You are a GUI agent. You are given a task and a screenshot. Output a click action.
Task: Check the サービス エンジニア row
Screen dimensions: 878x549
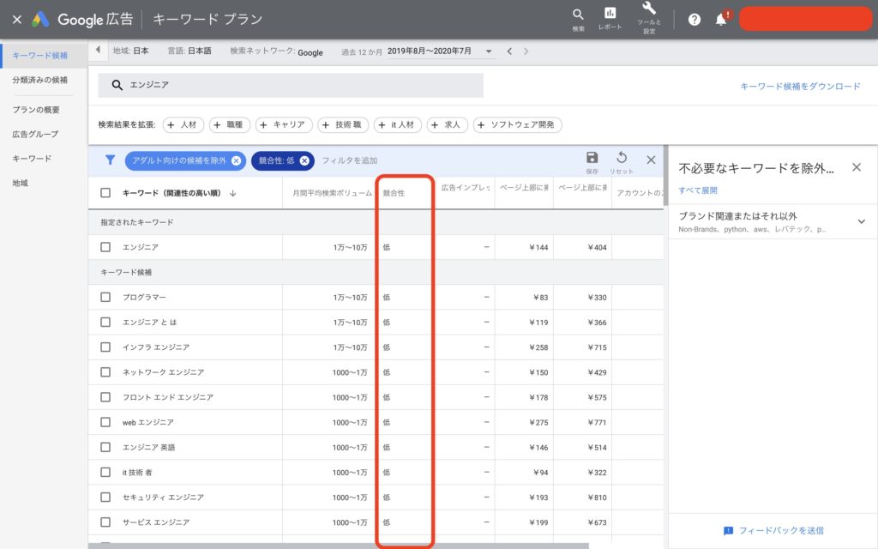coord(105,522)
